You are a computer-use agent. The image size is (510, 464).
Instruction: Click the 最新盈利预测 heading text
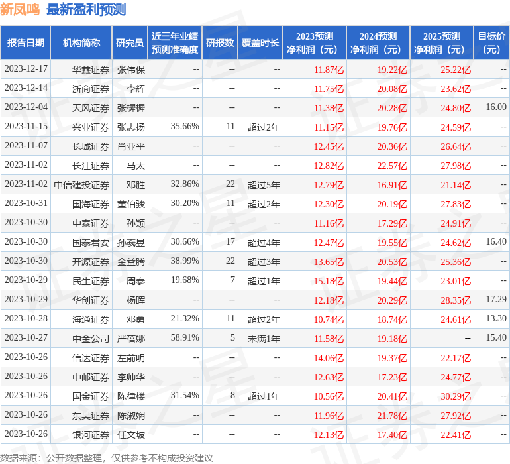86,10
